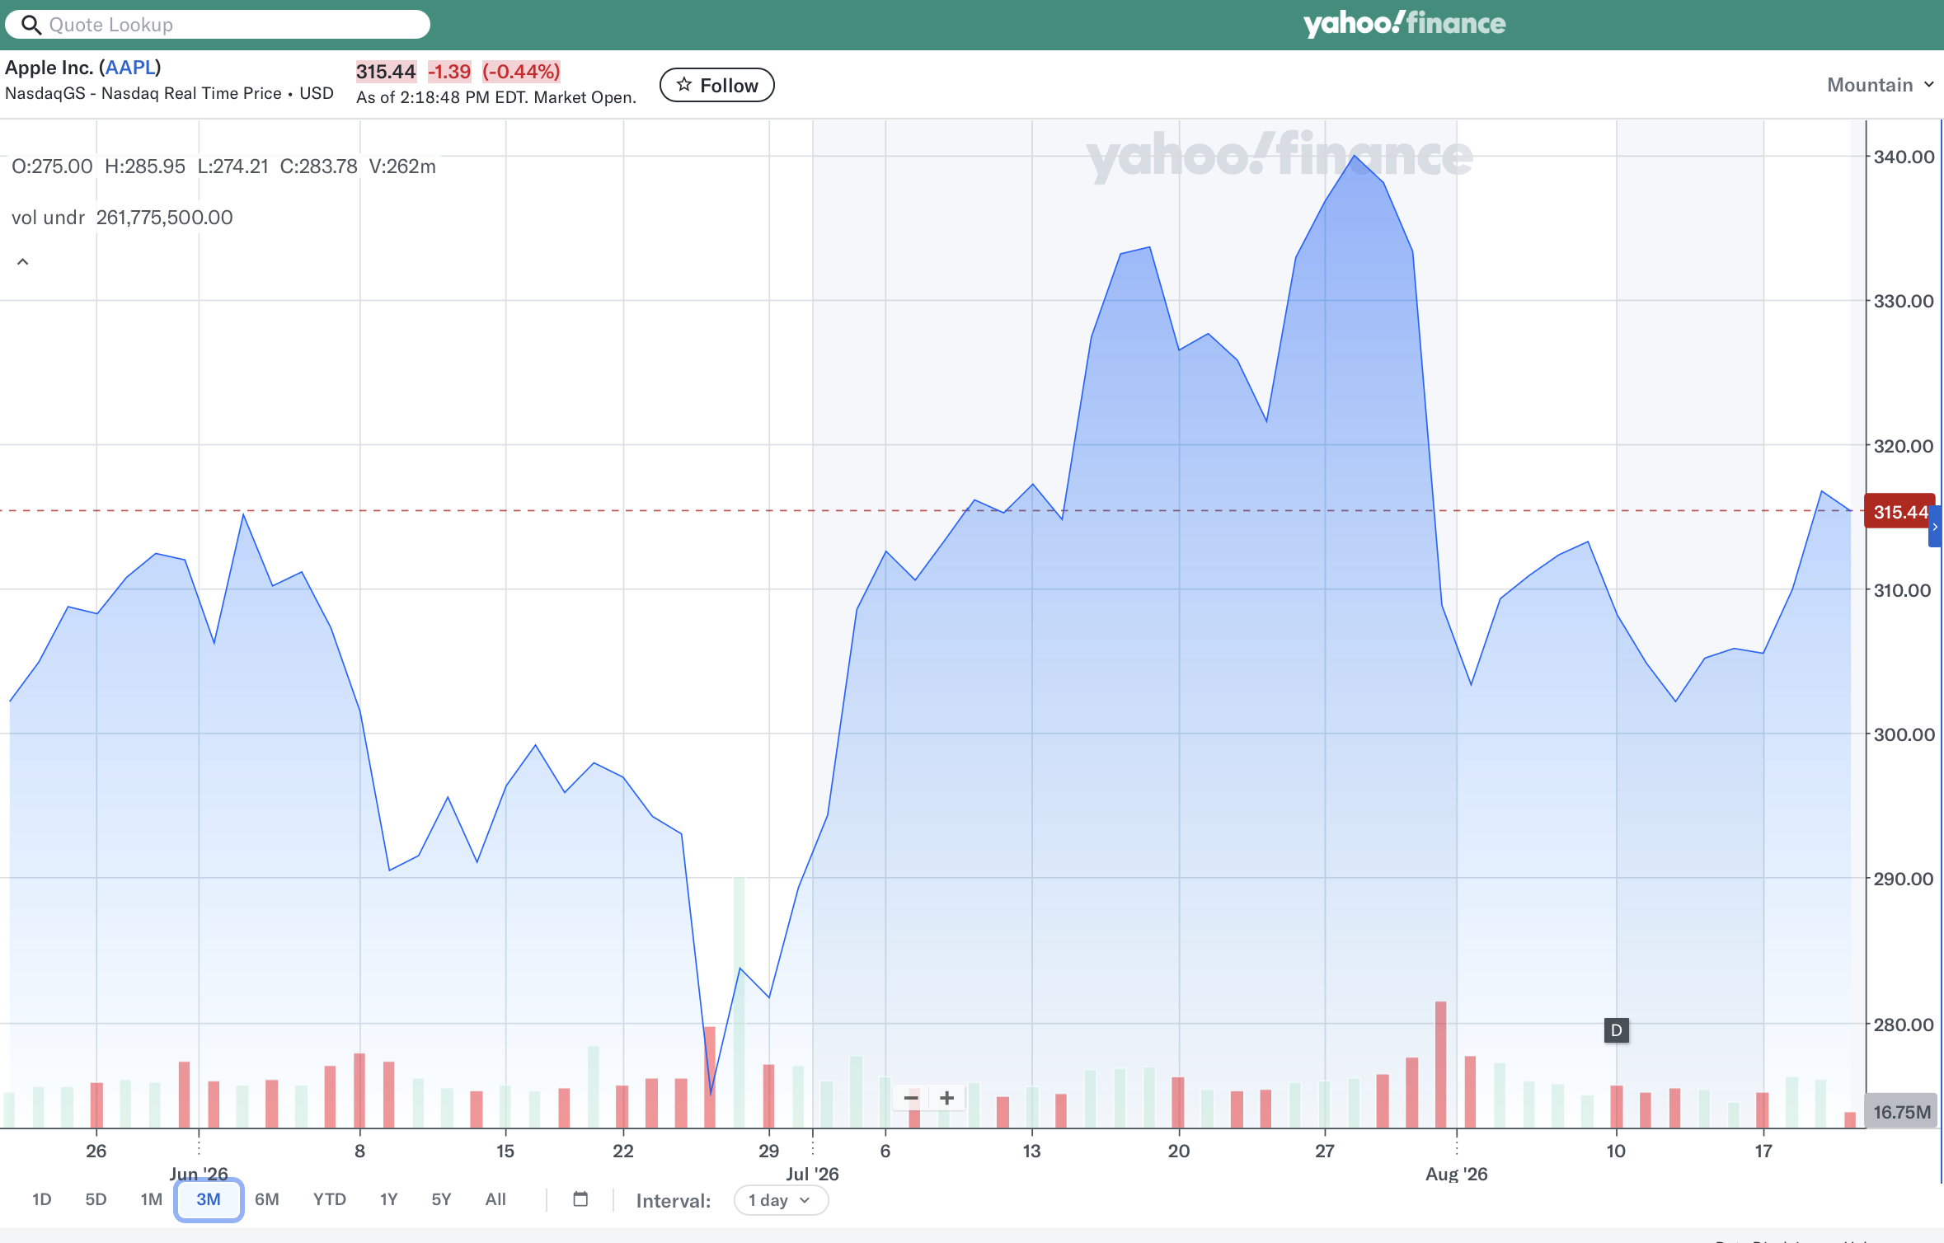Focus the Quote Lookup search field

[218, 25]
